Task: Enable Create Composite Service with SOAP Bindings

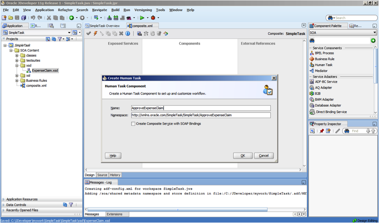Action: coord(133,124)
